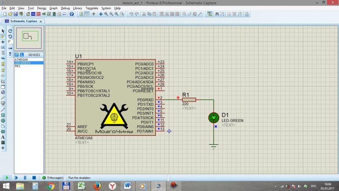Open the Library menu

(78, 8)
